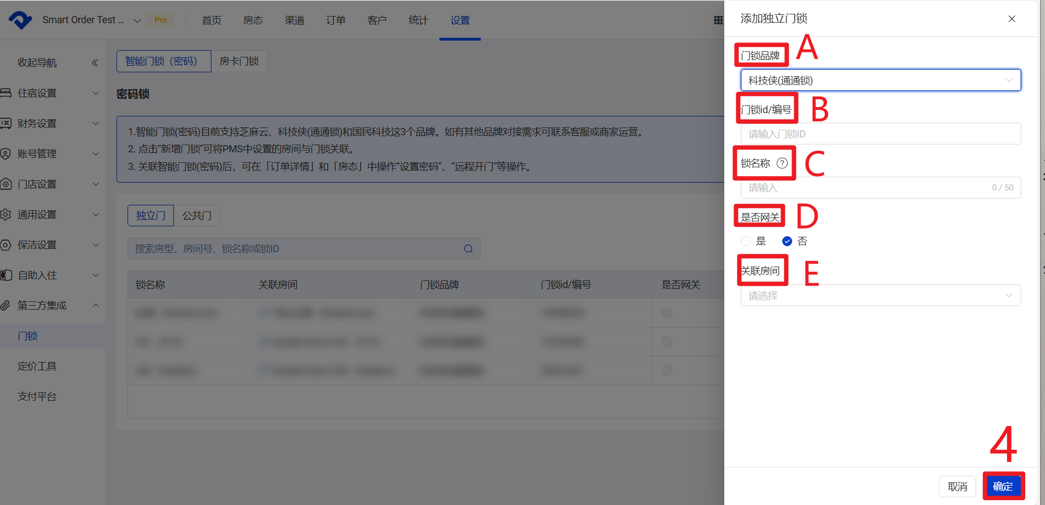Click the 确定 confirm button

[x=1002, y=486]
